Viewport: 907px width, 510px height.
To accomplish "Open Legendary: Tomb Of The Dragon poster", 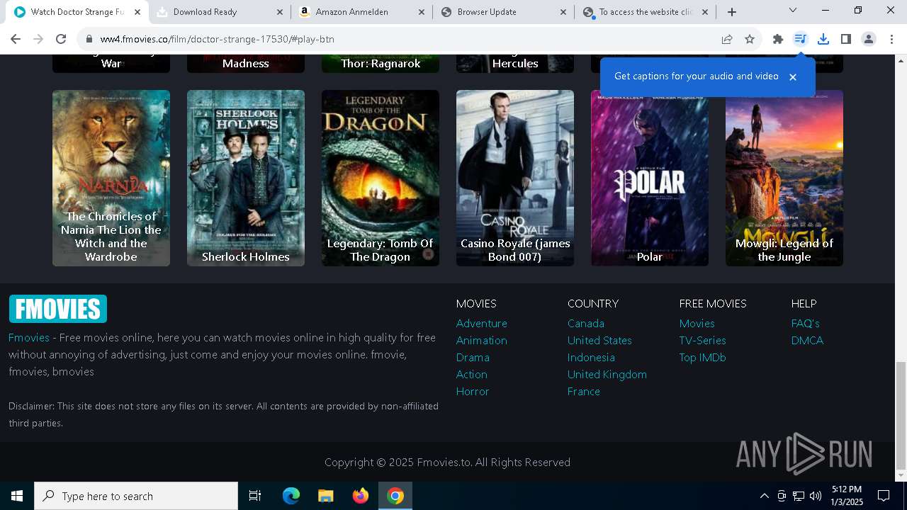I will (381, 178).
